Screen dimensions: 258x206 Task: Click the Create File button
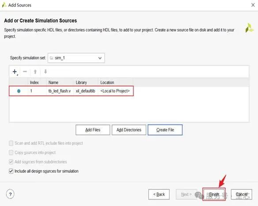(165, 130)
